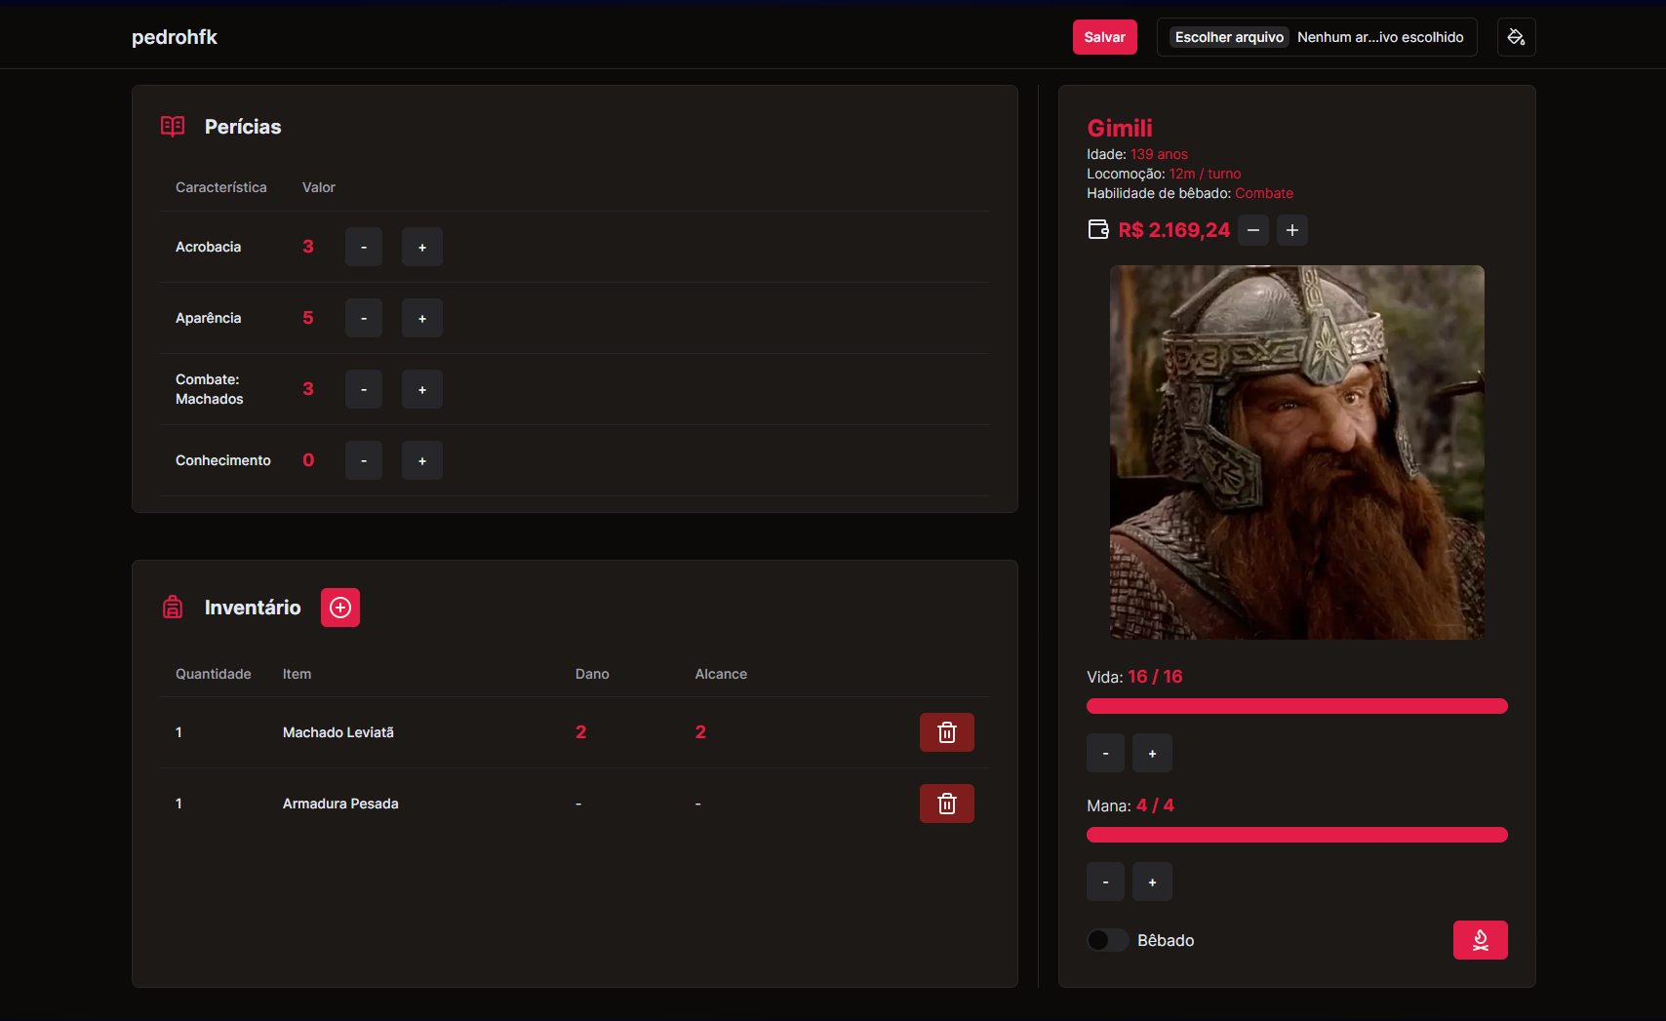Increase money with the plus button

point(1292,230)
